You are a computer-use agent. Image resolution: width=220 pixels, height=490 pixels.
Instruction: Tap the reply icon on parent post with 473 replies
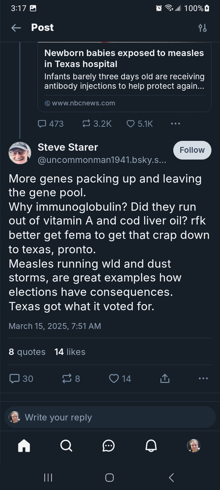[x=42, y=124]
